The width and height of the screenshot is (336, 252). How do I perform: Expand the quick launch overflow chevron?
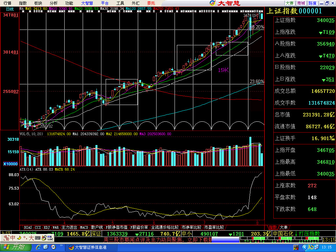click(x=61, y=245)
